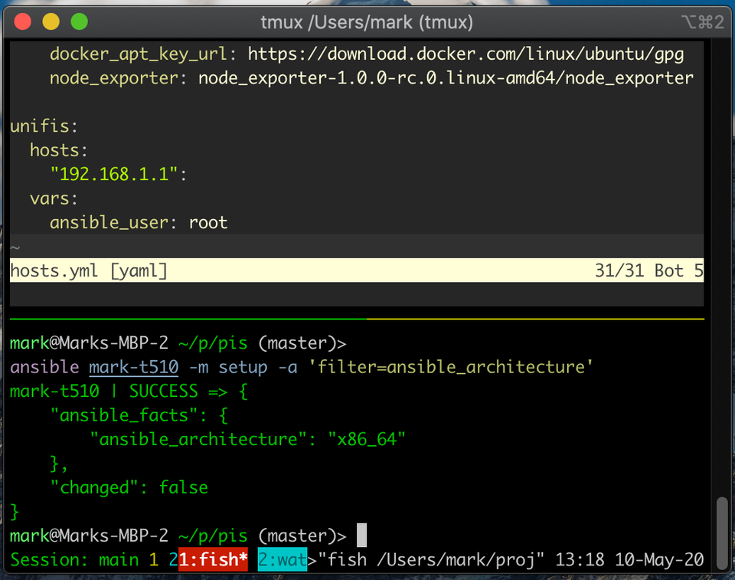The image size is (735, 580).
Task: Select the "main" session name in status bar
Action: (x=119, y=559)
